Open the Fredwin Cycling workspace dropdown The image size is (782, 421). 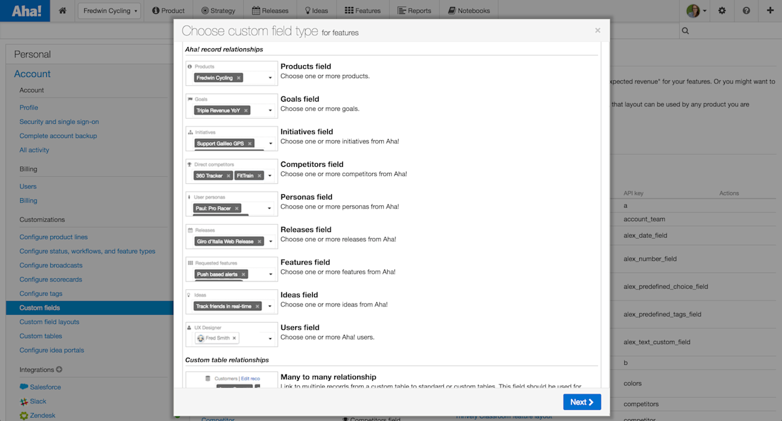point(109,10)
